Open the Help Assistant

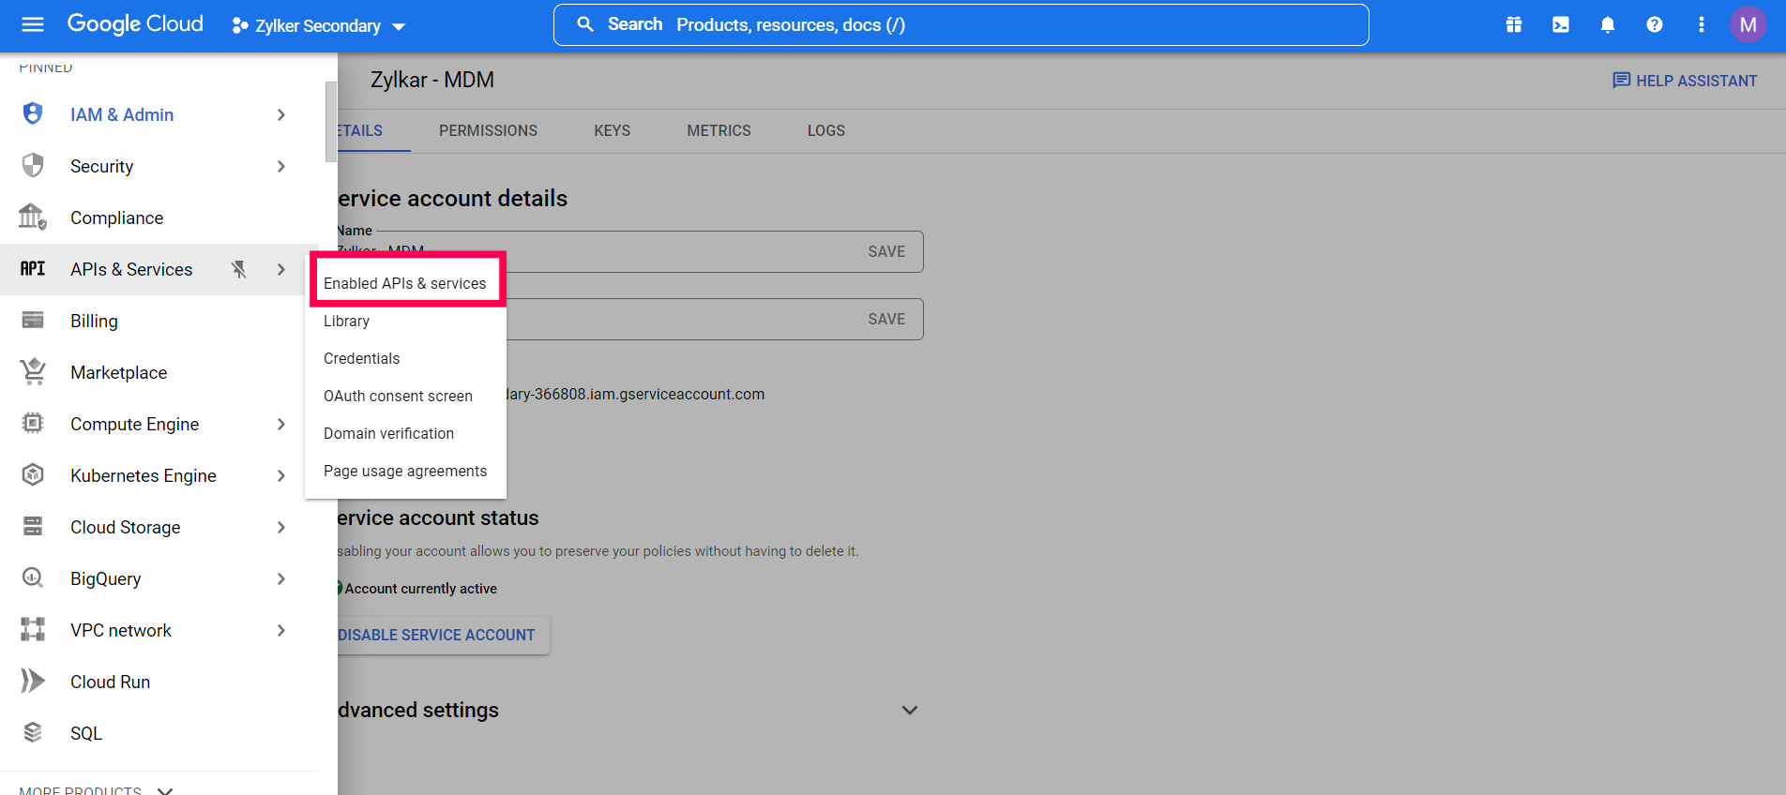pyautogui.click(x=1685, y=81)
